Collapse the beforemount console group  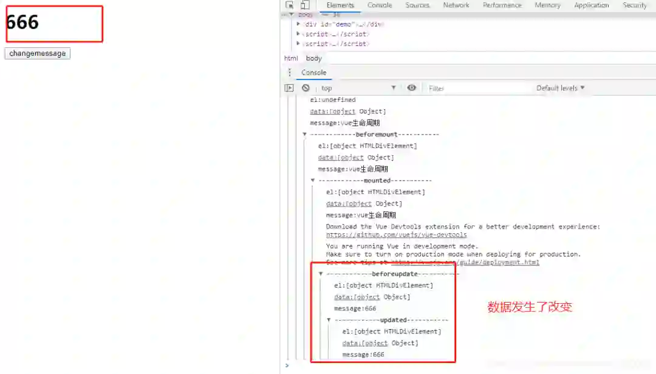(304, 135)
